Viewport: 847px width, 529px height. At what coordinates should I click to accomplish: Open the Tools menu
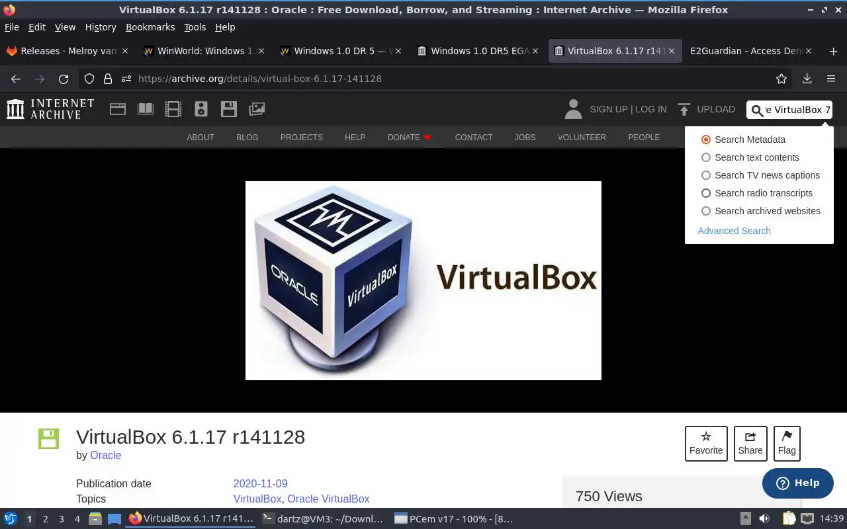(x=195, y=27)
